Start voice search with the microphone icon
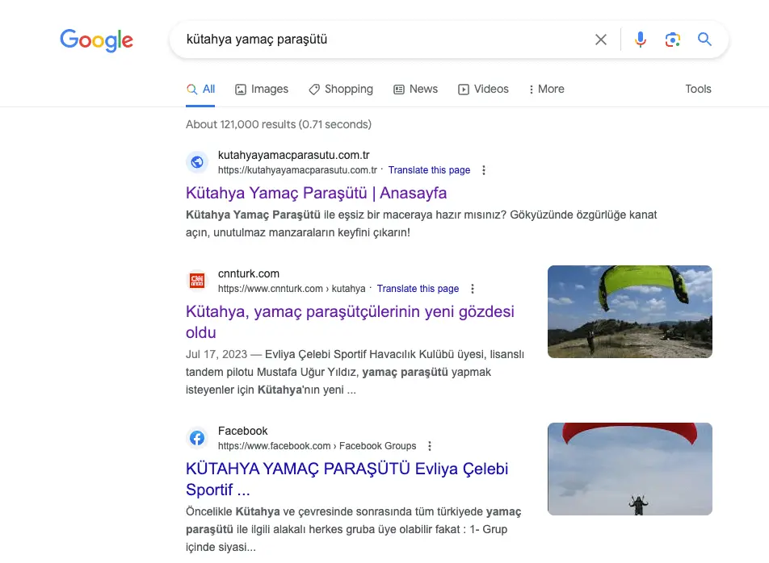This screenshot has height=563, width=769. click(640, 40)
